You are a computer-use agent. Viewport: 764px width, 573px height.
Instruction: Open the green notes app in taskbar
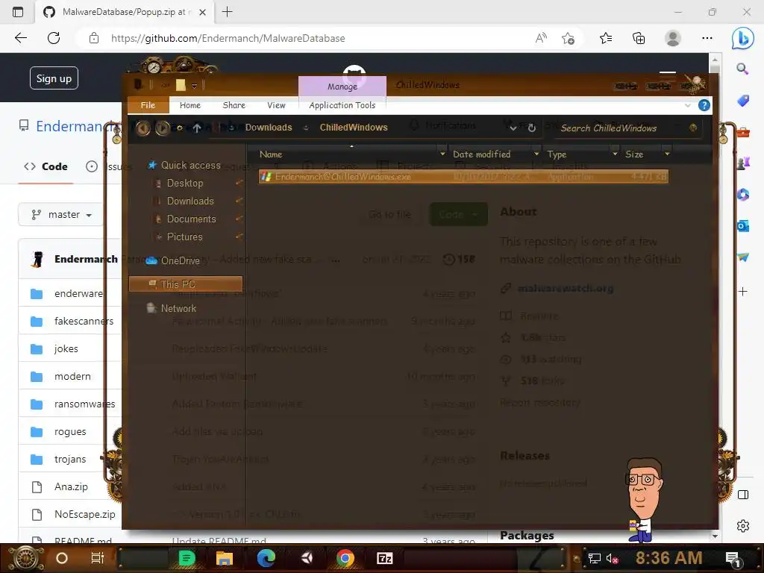tap(187, 558)
